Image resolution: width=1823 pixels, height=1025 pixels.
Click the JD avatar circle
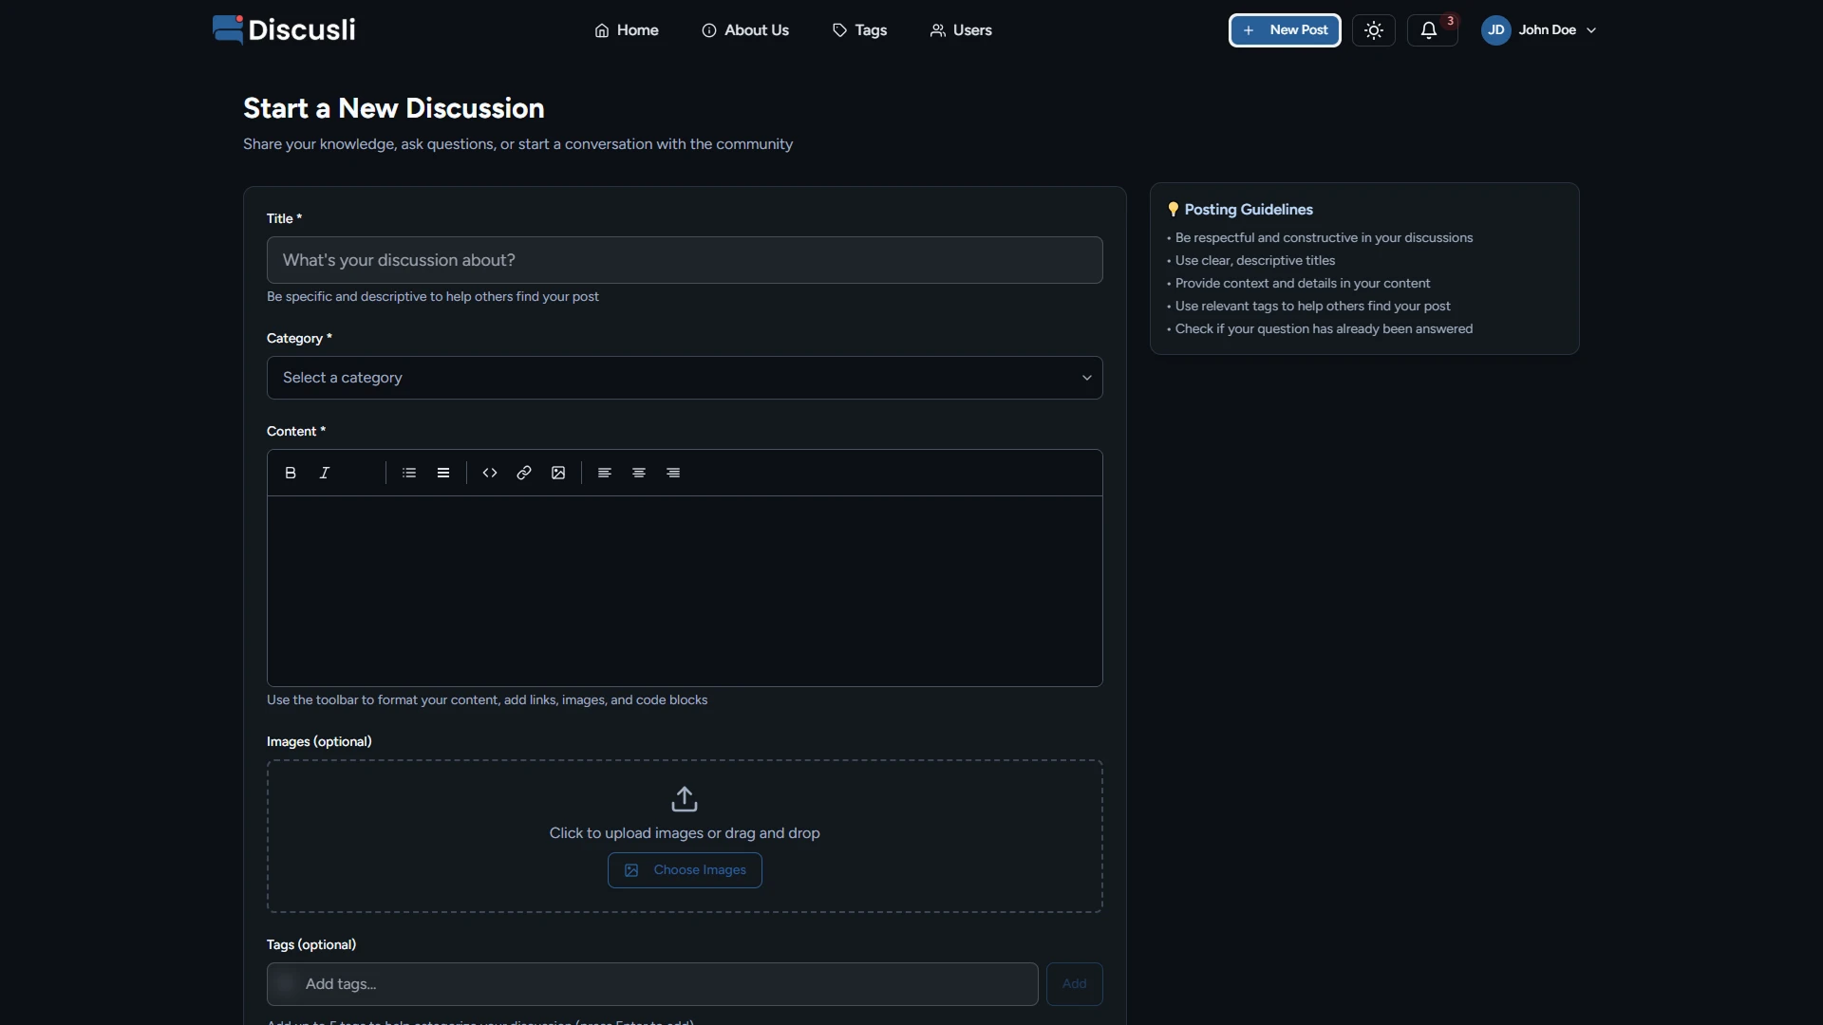tap(1496, 30)
